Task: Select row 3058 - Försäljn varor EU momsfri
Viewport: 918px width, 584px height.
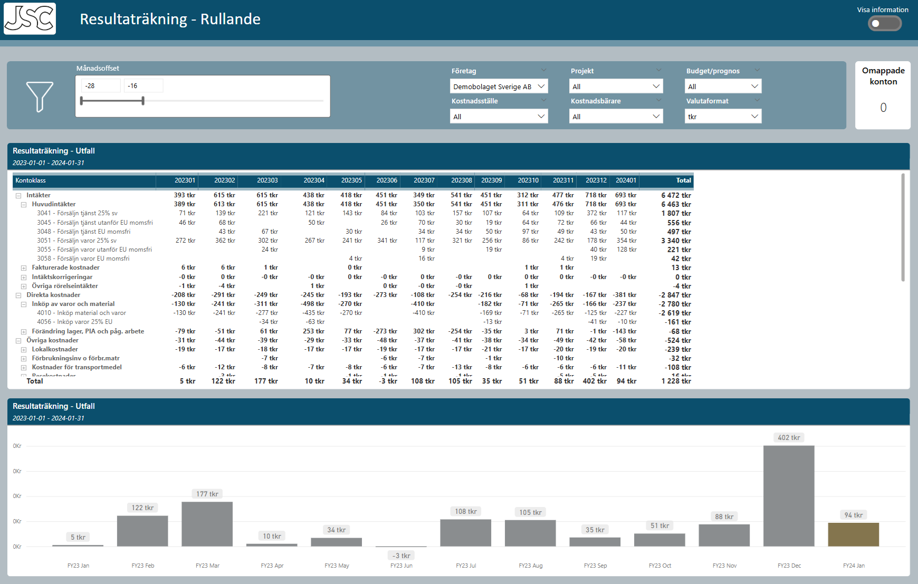Action: 83,259
